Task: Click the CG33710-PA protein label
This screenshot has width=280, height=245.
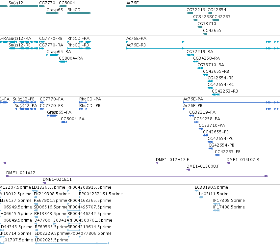Action: pos(212,125)
